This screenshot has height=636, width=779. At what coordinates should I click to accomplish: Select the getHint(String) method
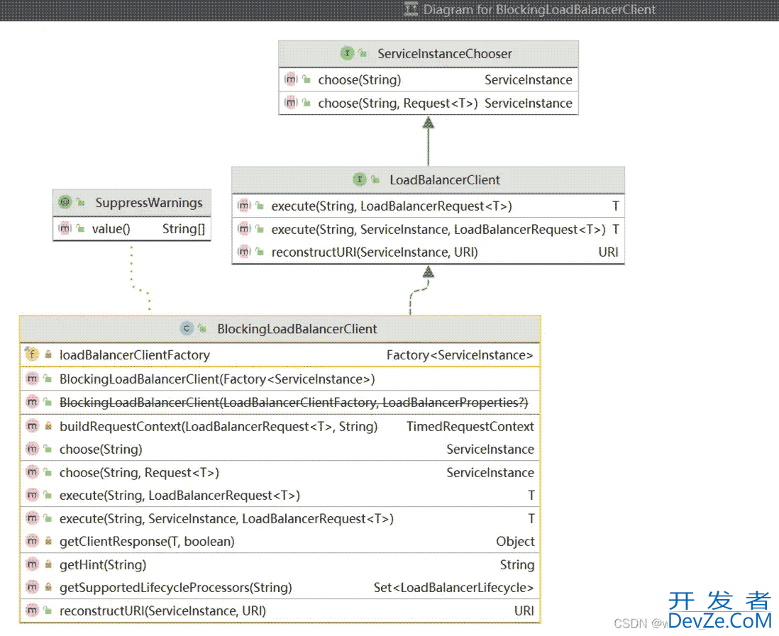click(280, 564)
